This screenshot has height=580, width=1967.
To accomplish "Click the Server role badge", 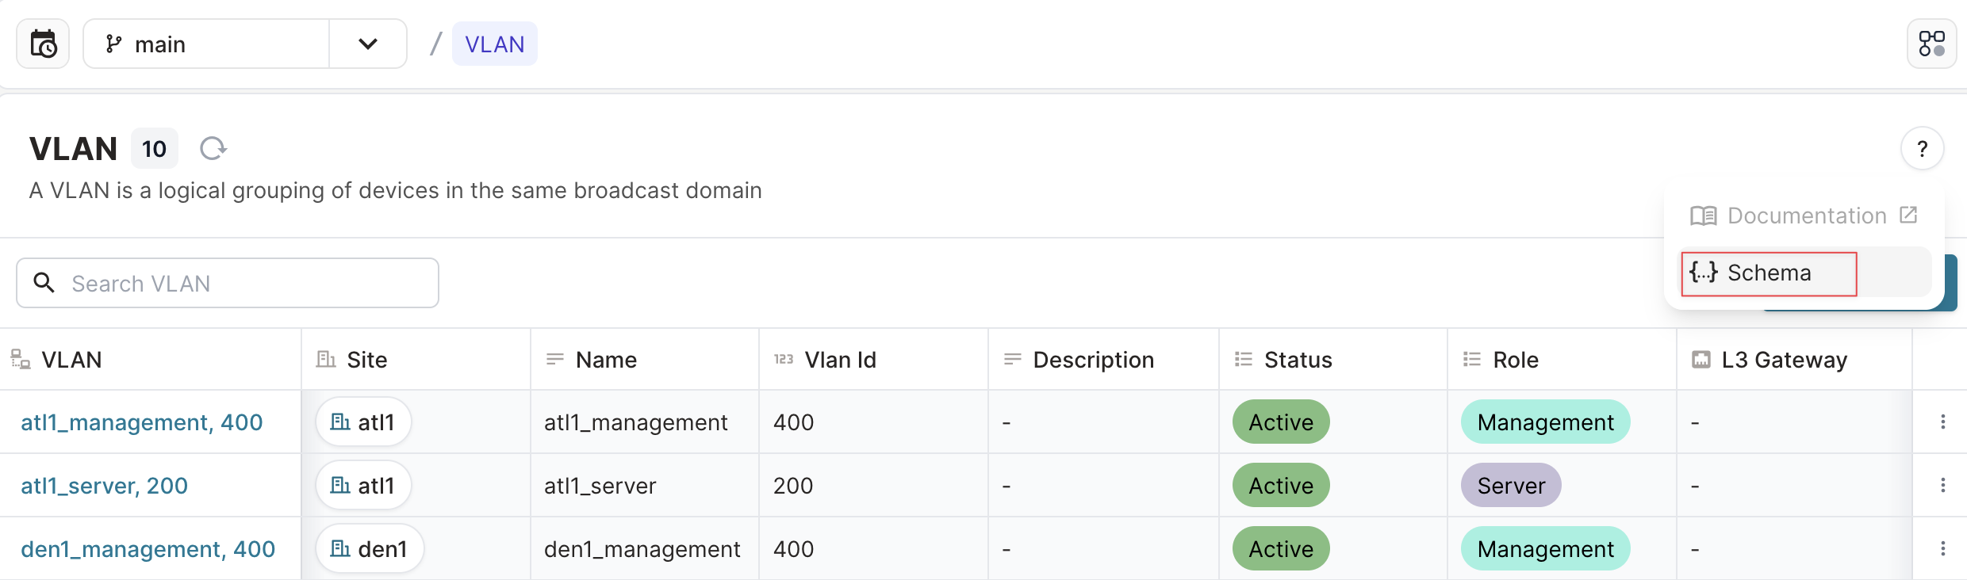I will tap(1511, 485).
